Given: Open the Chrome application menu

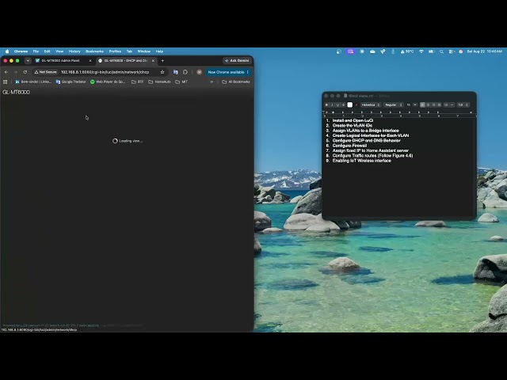Looking at the screenshot, I should 21,51.
